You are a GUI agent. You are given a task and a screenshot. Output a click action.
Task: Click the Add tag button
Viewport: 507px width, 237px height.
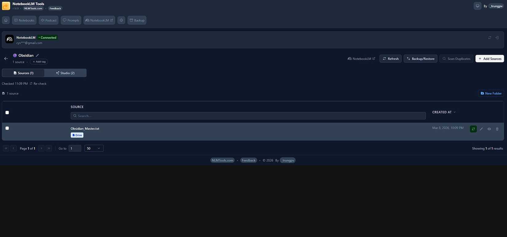click(39, 62)
